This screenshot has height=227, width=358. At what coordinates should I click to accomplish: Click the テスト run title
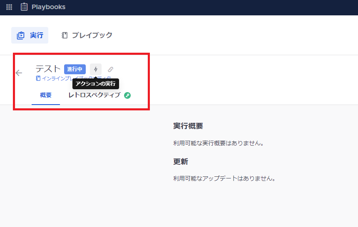[x=48, y=69]
